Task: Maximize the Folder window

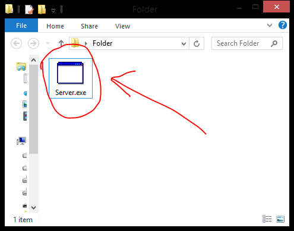Action: pyautogui.click(x=255, y=7)
